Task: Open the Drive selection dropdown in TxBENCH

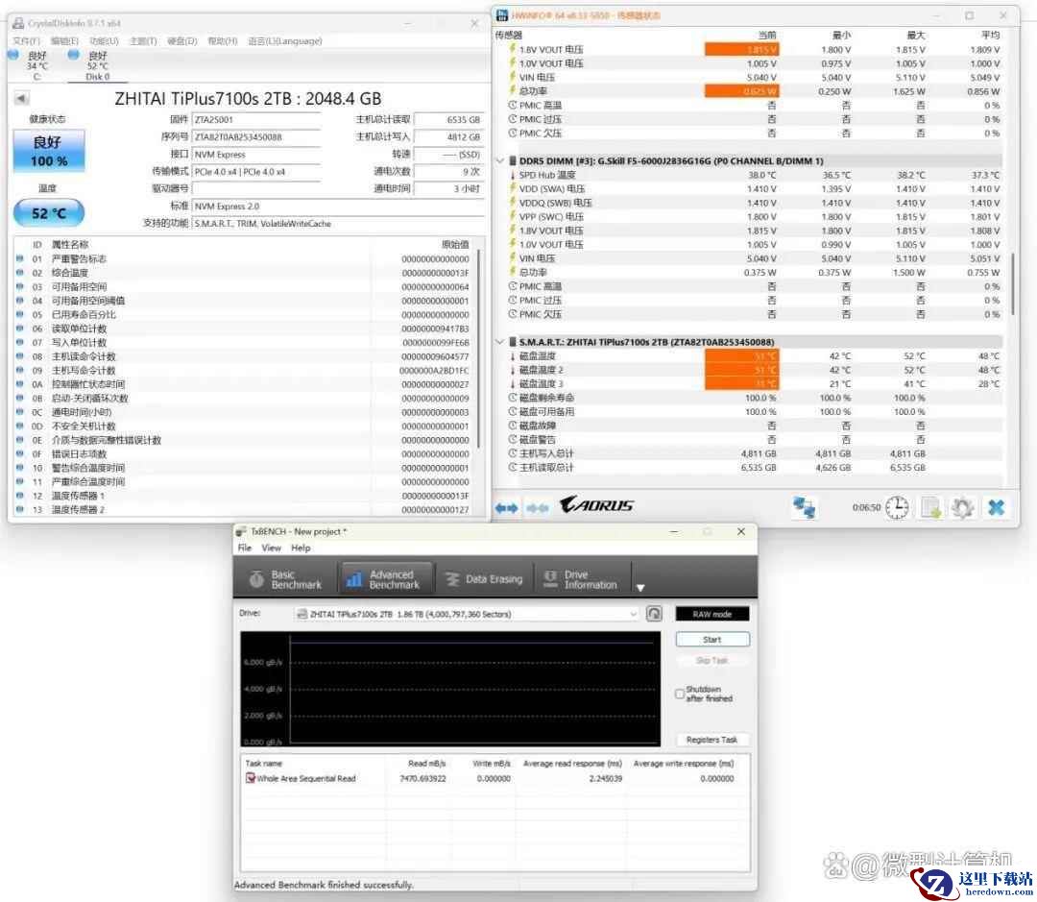Action: tap(633, 614)
